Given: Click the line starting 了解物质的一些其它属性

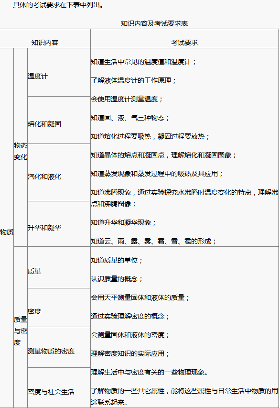Looking at the screenshot, I should pyautogui.click(x=184, y=397).
